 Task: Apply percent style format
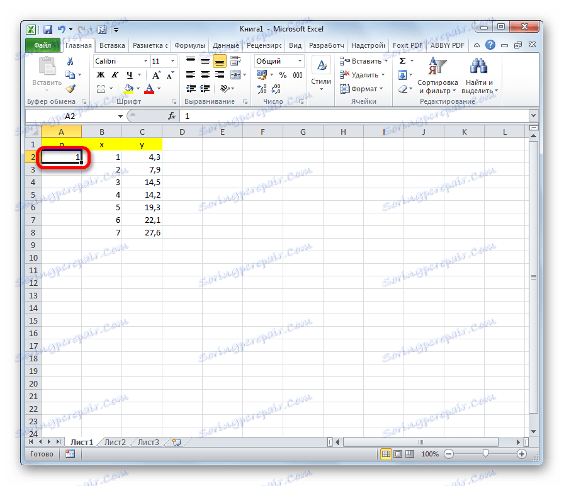[x=283, y=75]
